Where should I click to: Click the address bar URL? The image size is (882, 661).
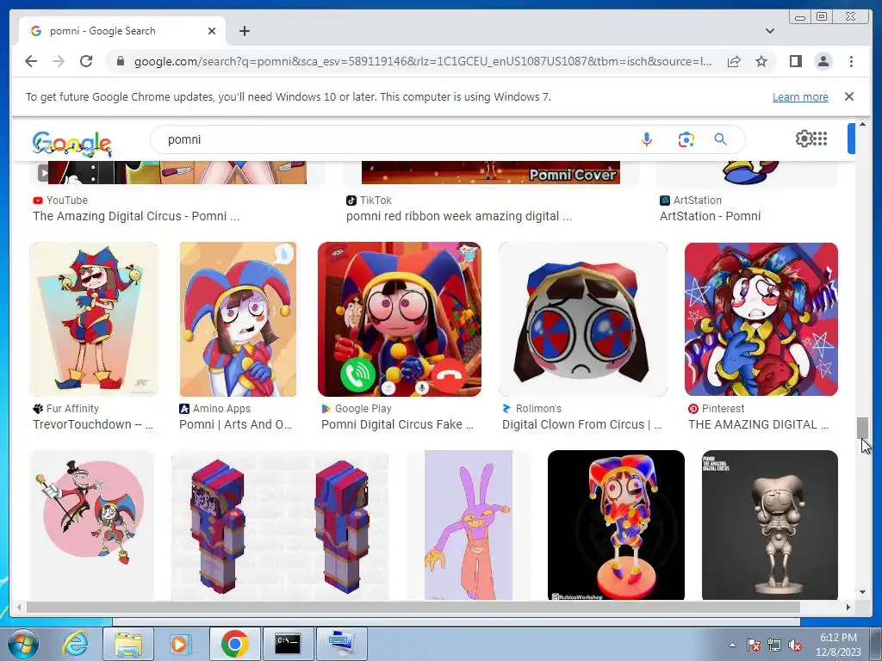pos(422,61)
